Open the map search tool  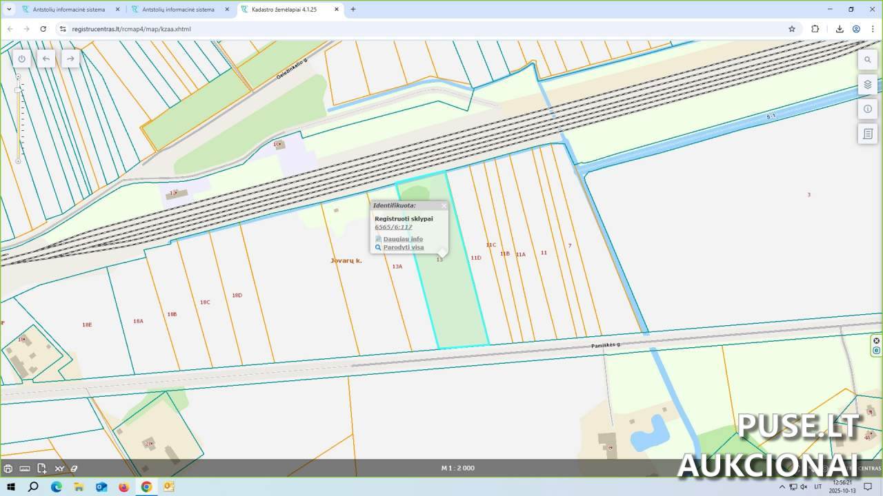(868, 60)
